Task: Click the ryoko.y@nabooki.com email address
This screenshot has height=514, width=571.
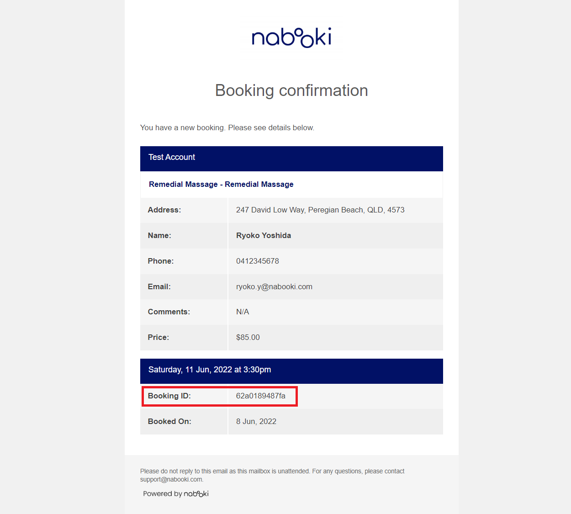Action: 274,286
